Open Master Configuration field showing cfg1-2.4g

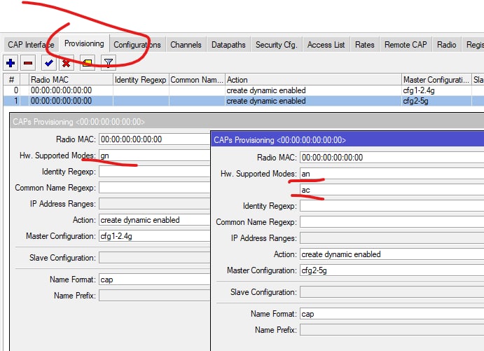(154, 236)
